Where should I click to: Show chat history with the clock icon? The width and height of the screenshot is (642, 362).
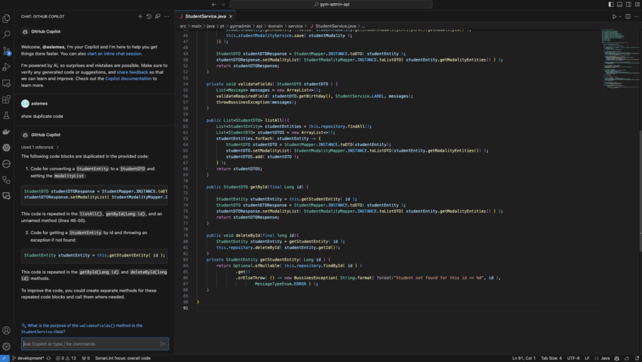point(149,16)
